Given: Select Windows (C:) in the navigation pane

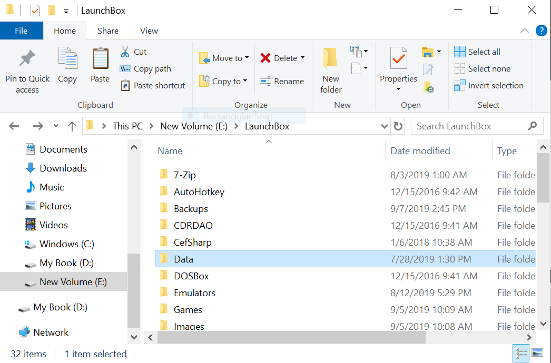Looking at the screenshot, I should click(60, 244).
